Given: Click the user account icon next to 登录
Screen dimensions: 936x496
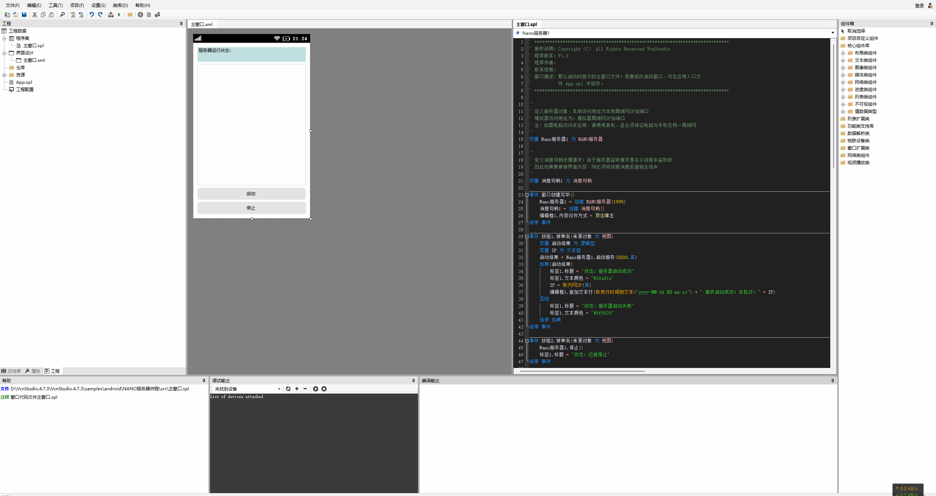Looking at the screenshot, I should (930, 5).
